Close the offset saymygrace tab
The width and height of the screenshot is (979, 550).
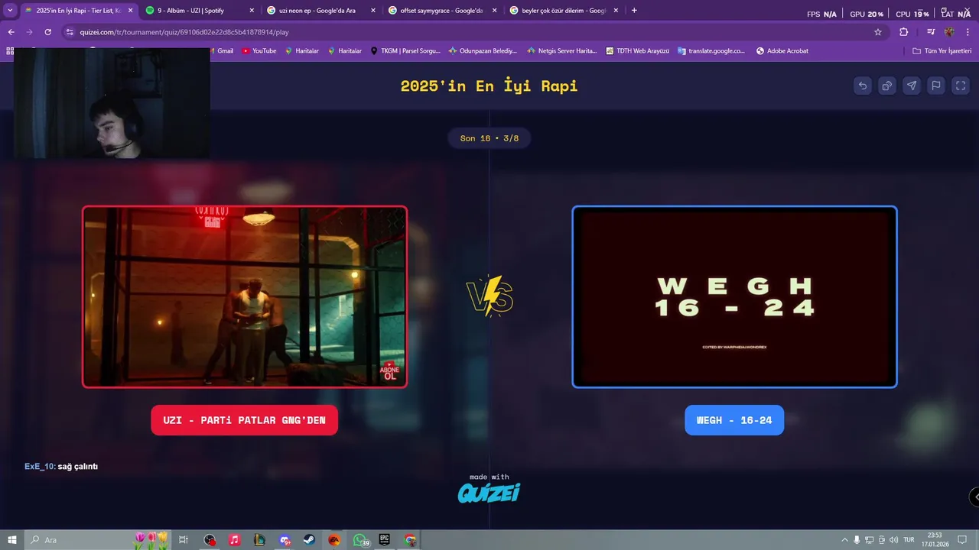point(494,11)
